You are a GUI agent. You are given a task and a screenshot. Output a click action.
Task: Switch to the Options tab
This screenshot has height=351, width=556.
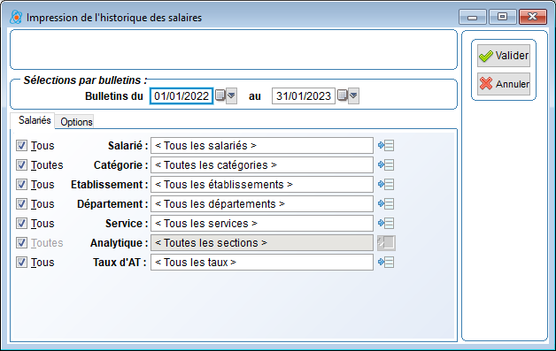point(76,122)
